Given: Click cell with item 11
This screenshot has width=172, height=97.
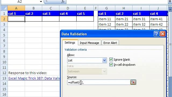Looking at the screenshot, I should (106, 19).
